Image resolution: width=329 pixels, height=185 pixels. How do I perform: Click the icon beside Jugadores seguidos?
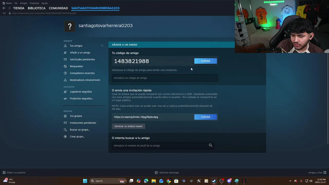click(x=65, y=92)
